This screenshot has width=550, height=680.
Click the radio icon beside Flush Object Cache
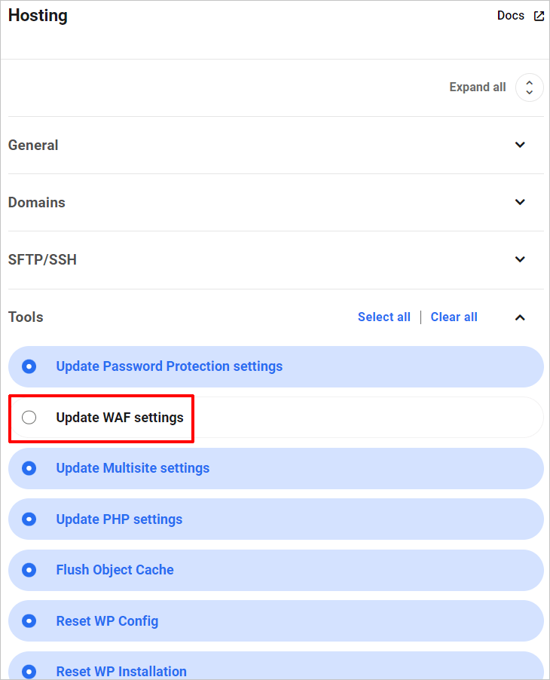pos(29,570)
